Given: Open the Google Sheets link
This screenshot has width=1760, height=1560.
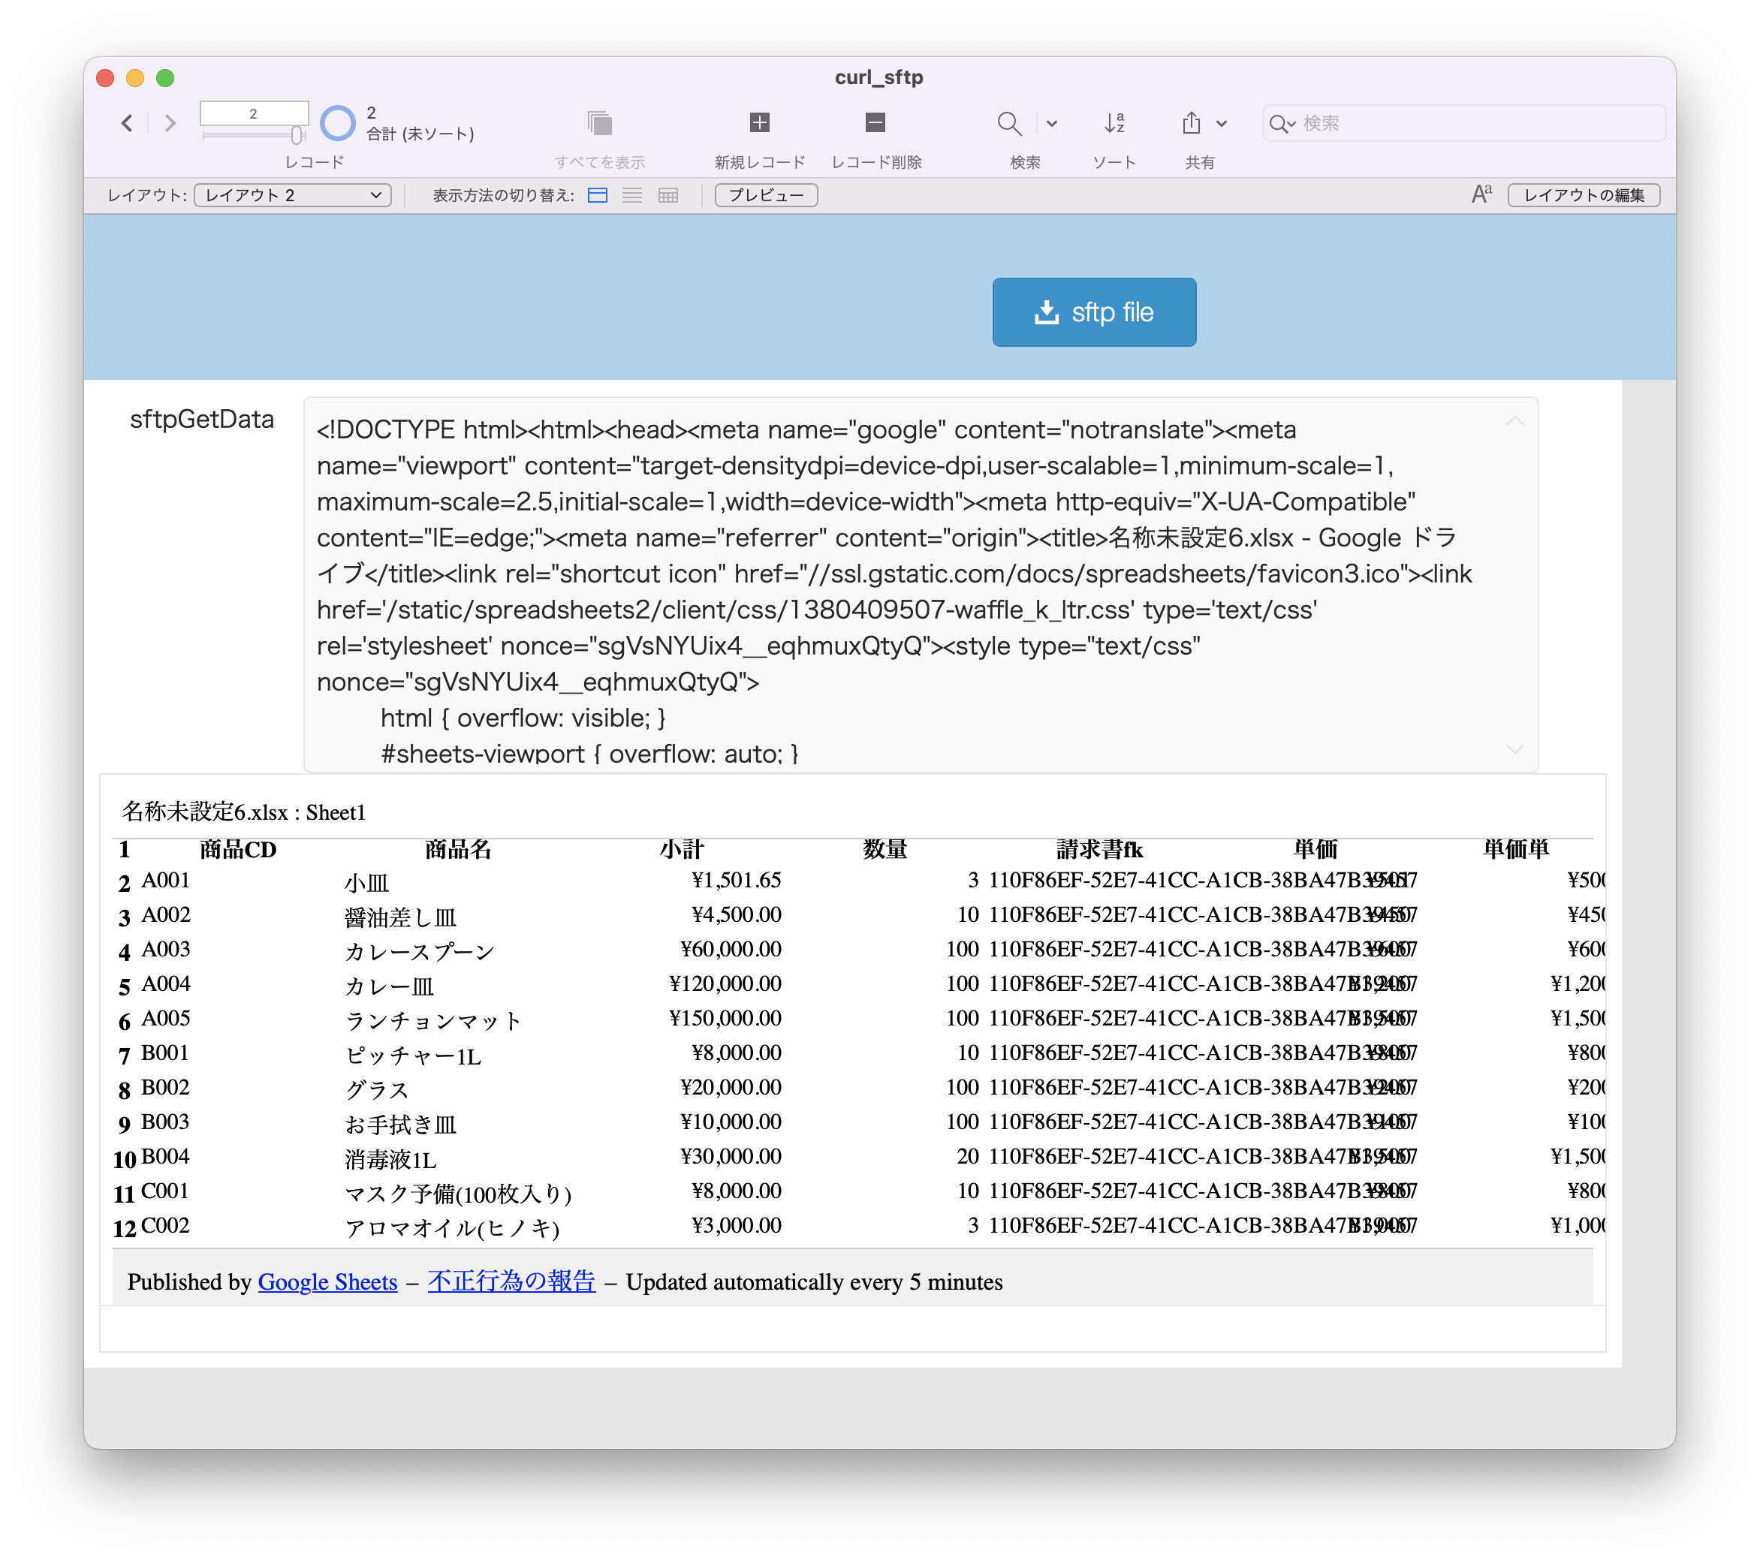Looking at the screenshot, I should pos(327,1282).
